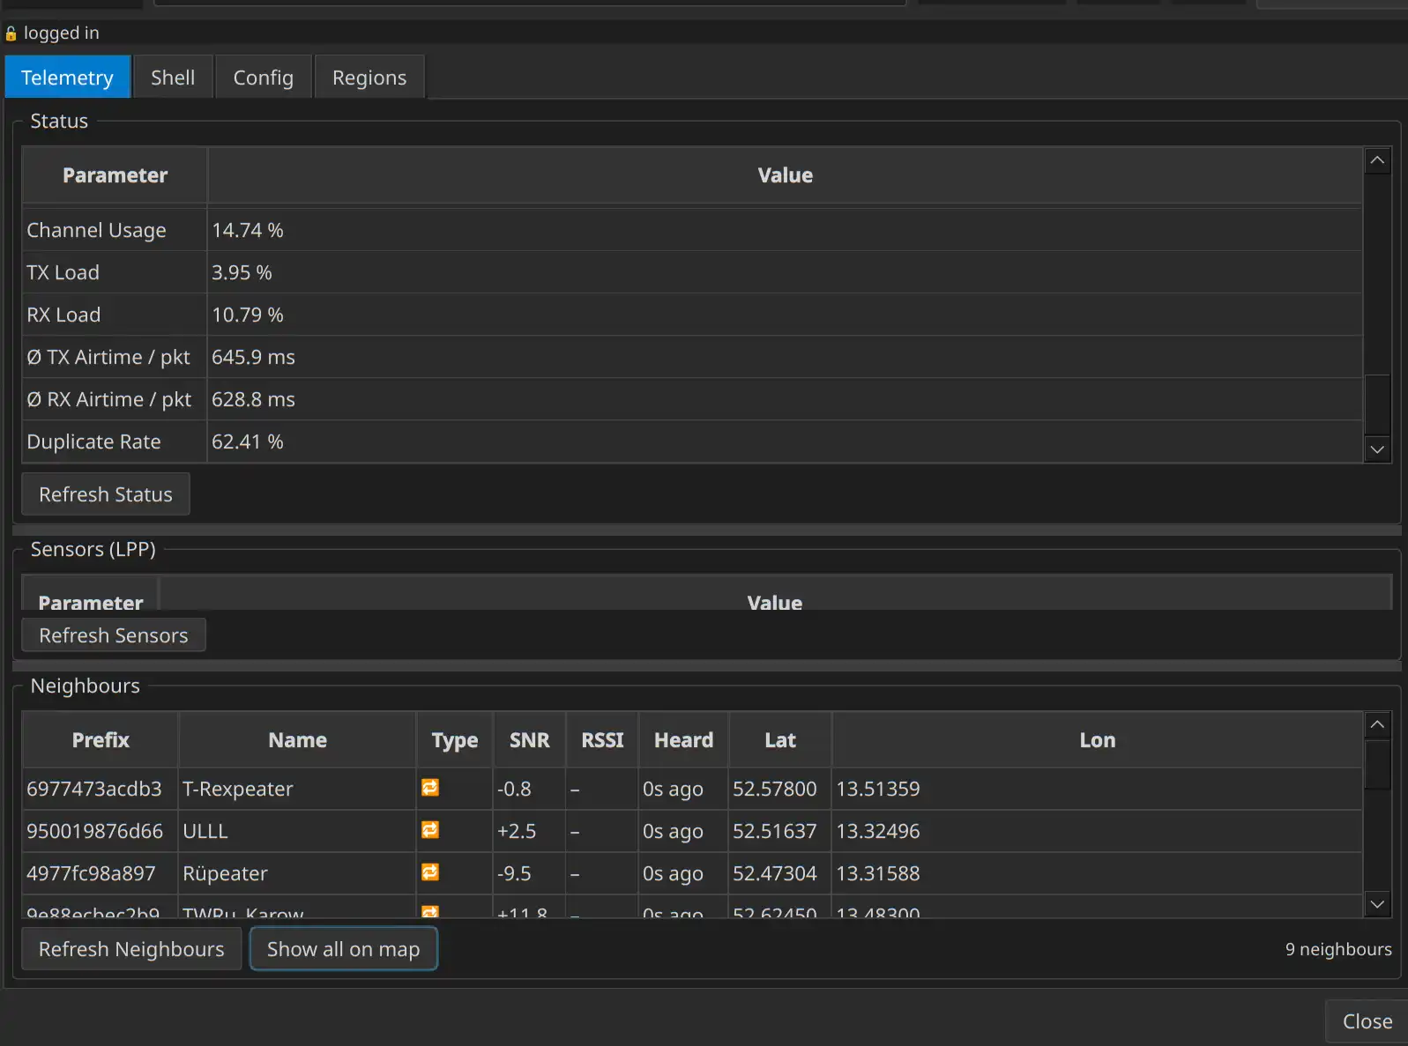Open the Config tab

coord(263,78)
